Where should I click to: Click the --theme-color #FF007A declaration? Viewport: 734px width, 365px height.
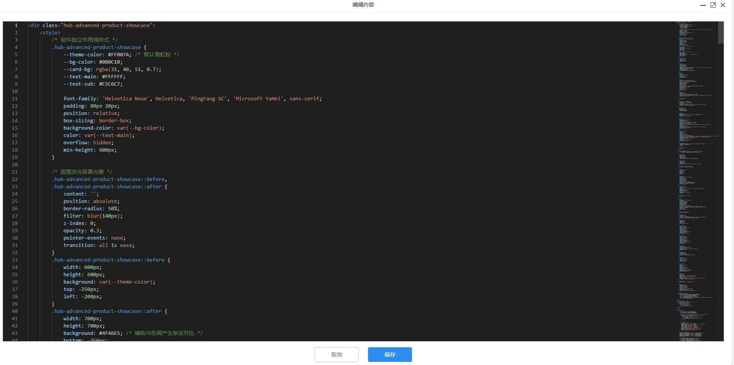pos(98,55)
